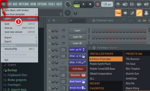Mute the Layer channel green light
Screen dimensions: 150x91
tap(49, 30)
